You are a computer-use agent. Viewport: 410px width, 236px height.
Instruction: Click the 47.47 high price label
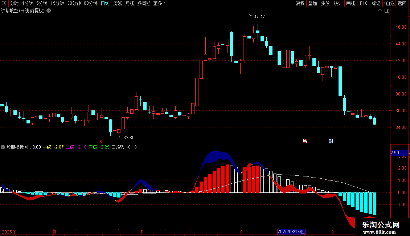[259, 16]
